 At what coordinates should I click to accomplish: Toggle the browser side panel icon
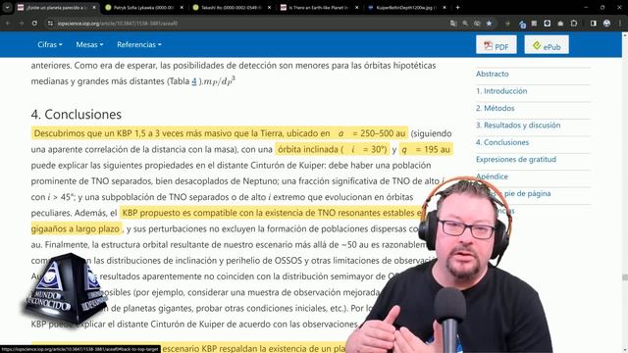point(593,24)
